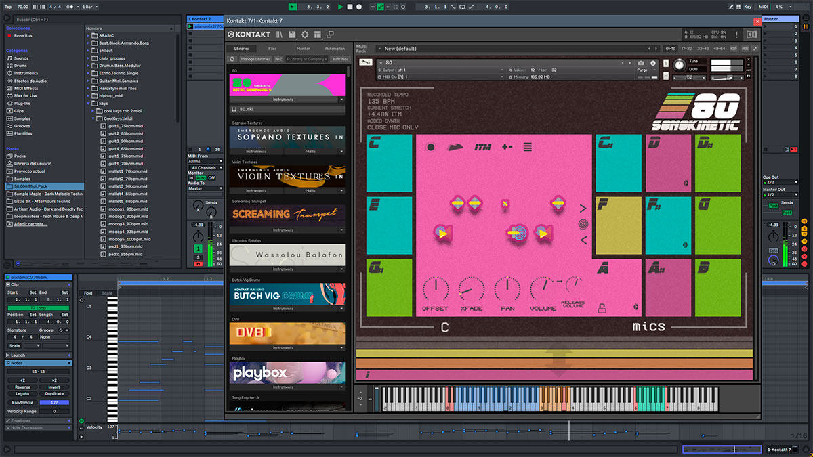This screenshot has width=813, height=457.
Task: Open Kontakt library browser icon
Action: pos(279,35)
